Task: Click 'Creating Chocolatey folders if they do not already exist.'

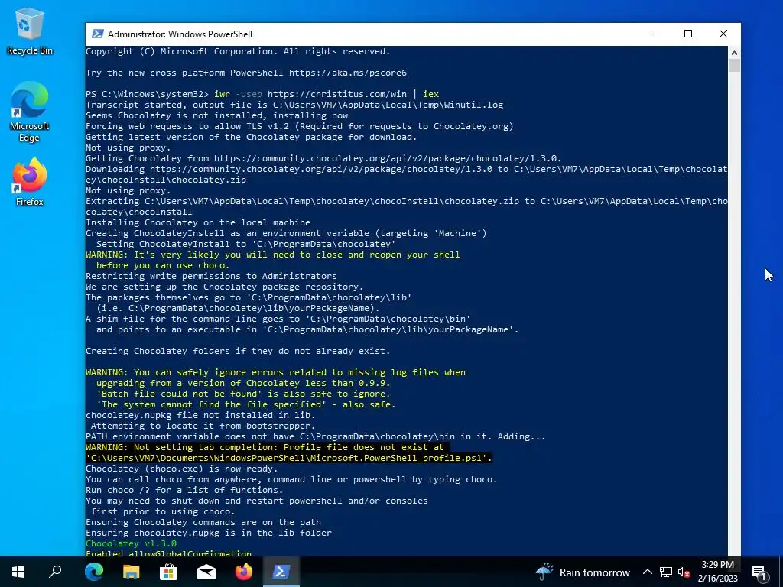Action: click(238, 351)
